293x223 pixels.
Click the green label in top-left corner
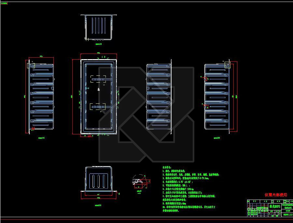coord(4,3)
